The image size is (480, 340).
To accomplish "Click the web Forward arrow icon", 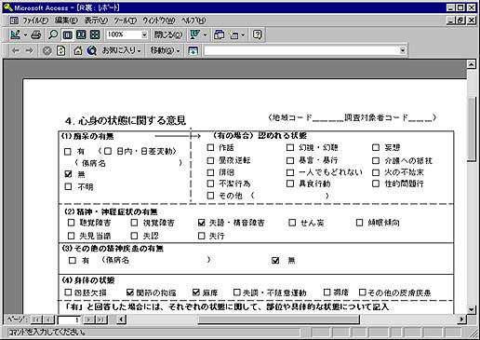I will 29,50.
